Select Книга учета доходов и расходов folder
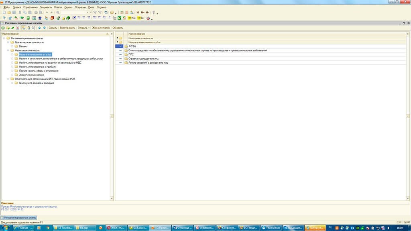The width and height of the screenshot is (411, 231). pyautogui.click(x=37, y=83)
